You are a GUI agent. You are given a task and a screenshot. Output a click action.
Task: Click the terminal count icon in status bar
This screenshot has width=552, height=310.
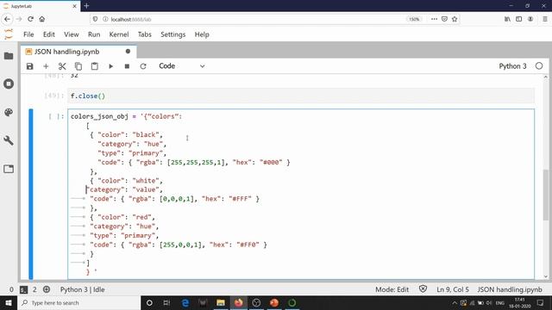pos(23,289)
